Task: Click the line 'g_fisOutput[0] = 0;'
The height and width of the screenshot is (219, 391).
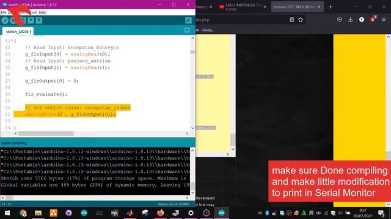Action: point(51,81)
